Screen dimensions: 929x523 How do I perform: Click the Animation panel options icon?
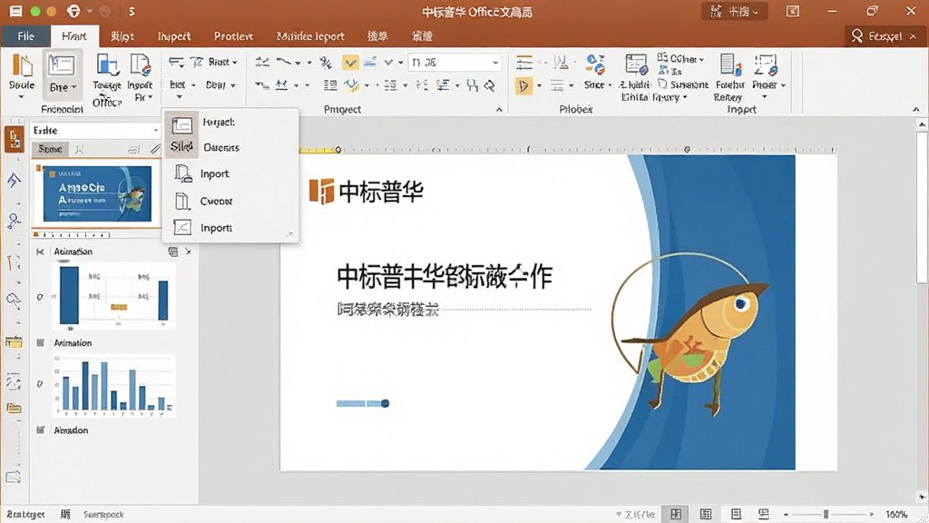tap(173, 252)
